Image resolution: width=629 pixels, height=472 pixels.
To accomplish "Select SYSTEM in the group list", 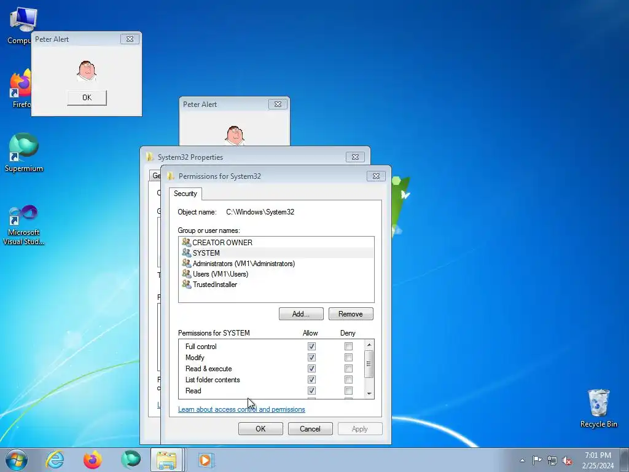I will click(276, 253).
